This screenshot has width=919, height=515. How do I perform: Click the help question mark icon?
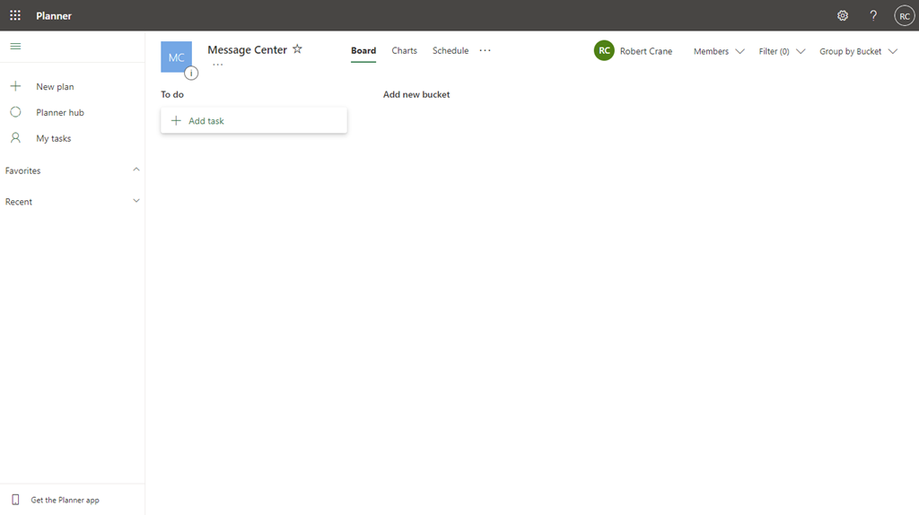pyautogui.click(x=873, y=15)
